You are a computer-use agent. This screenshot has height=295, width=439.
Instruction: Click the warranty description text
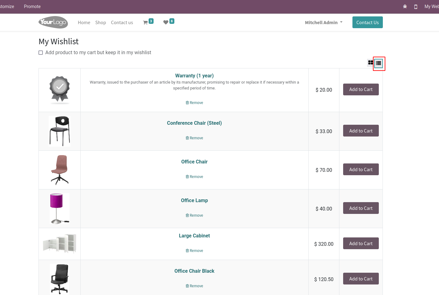194,85
